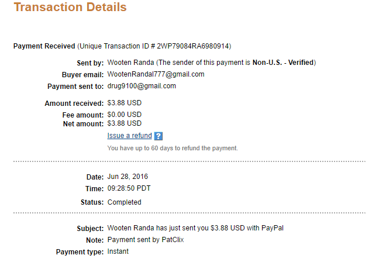Click the Payment Received label

(44, 46)
